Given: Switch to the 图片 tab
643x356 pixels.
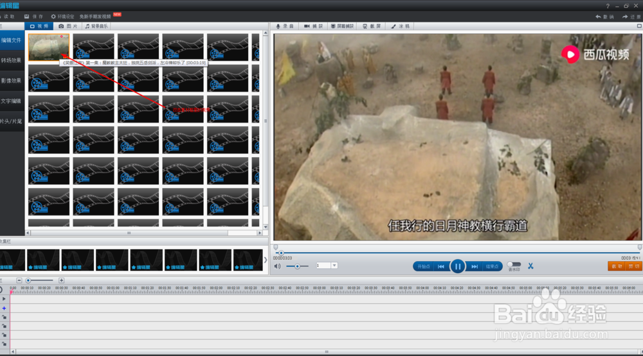Looking at the screenshot, I should tap(68, 26).
